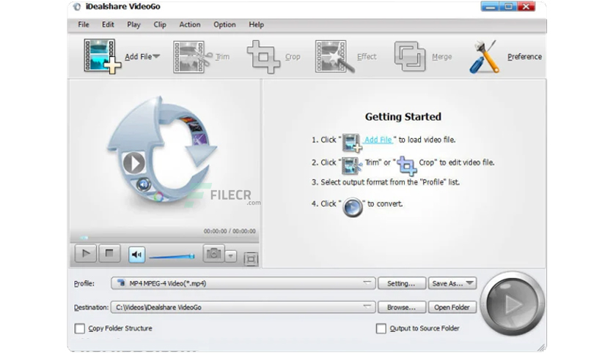
Task: Open the File menu
Action: pos(84,25)
